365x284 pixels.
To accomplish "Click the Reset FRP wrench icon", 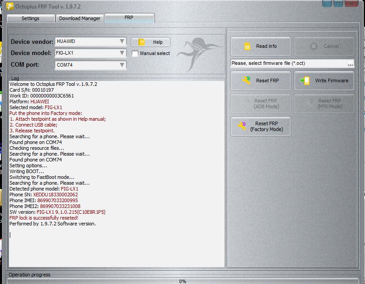I will tap(246, 81).
